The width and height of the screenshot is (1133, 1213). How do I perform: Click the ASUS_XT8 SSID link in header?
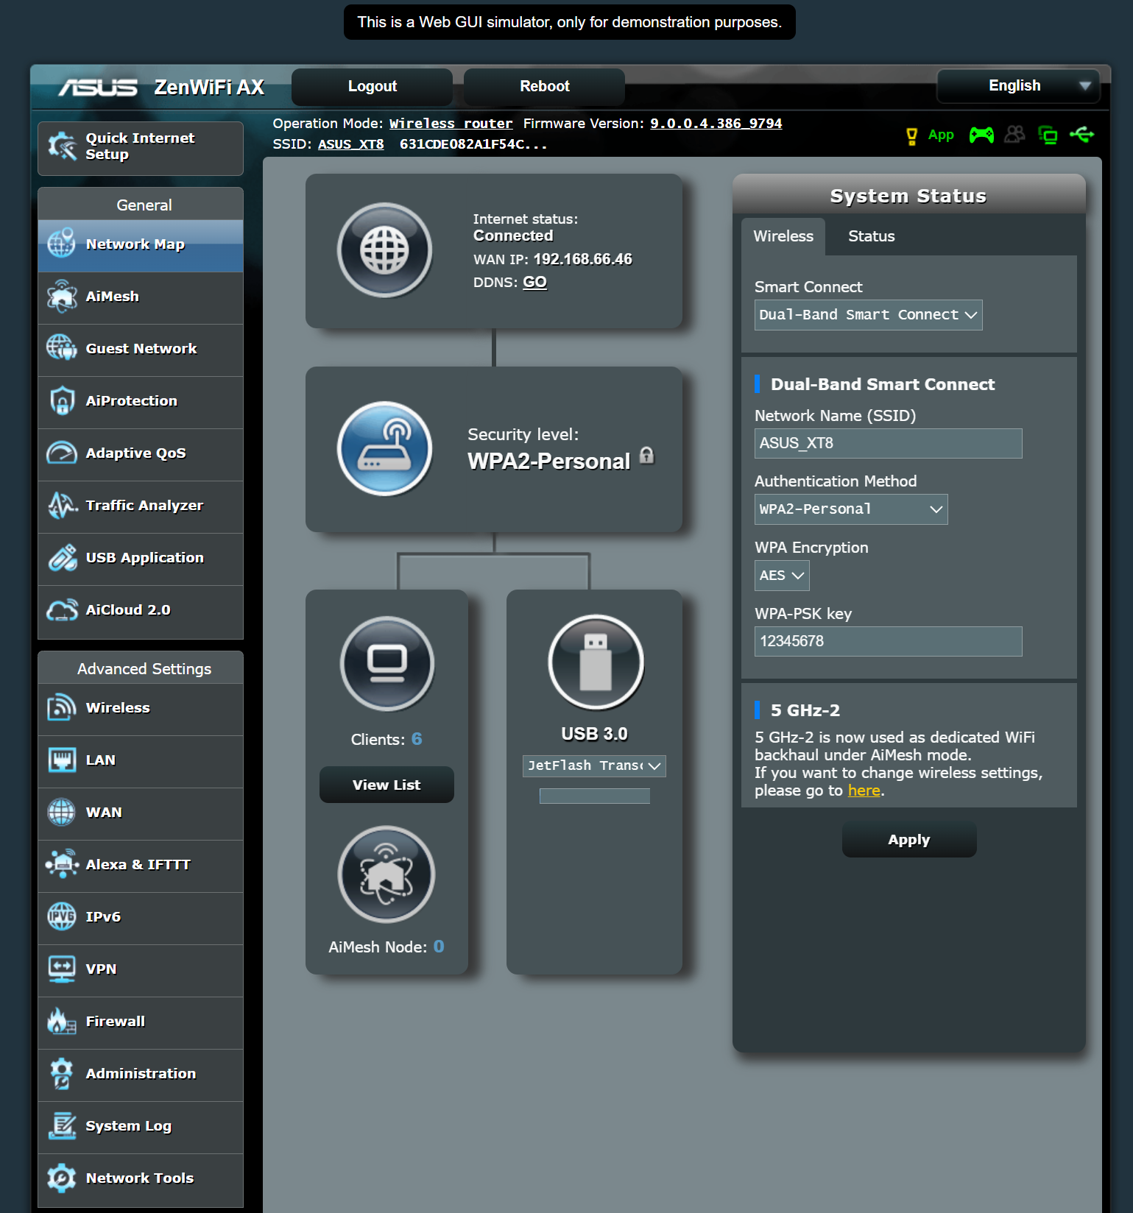click(x=350, y=144)
